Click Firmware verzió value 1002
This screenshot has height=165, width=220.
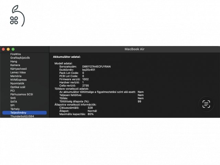coord(86,79)
